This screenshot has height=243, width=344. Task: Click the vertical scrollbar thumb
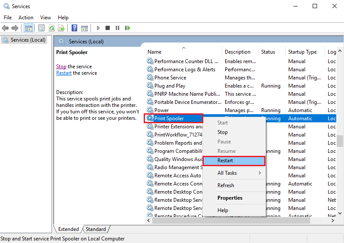[340, 141]
